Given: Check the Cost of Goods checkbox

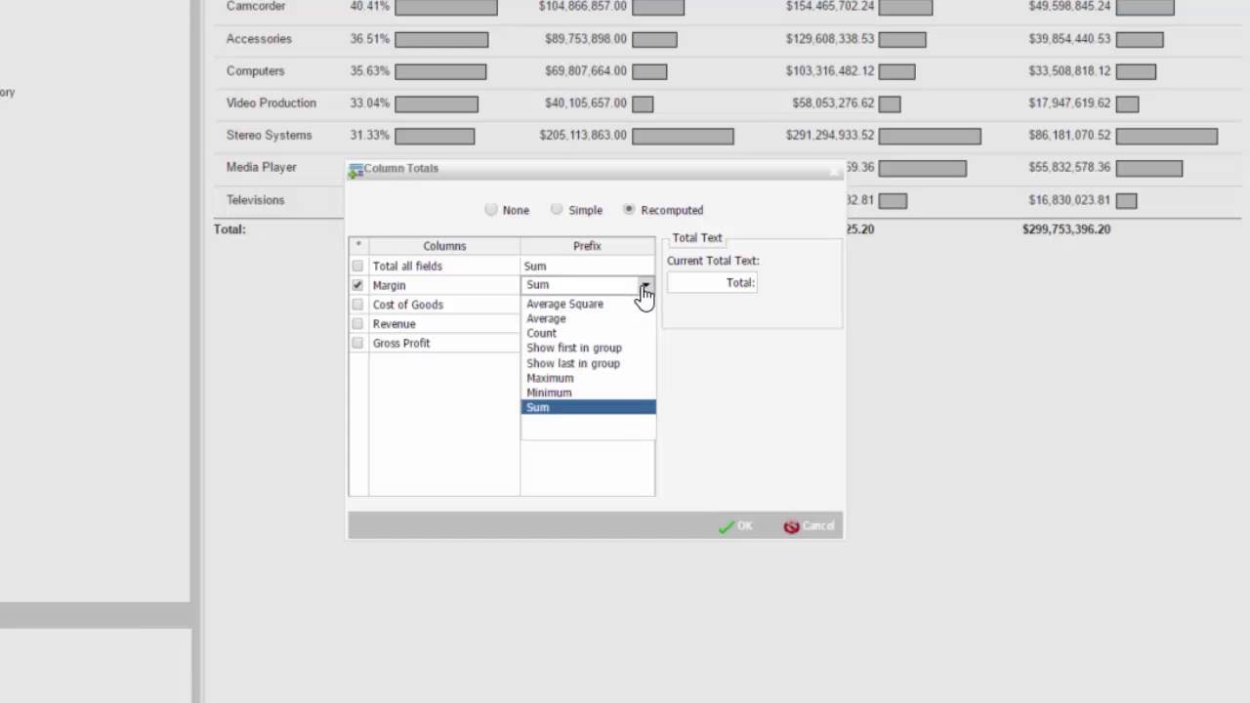Looking at the screenshot, I should (x=357, y=305).
